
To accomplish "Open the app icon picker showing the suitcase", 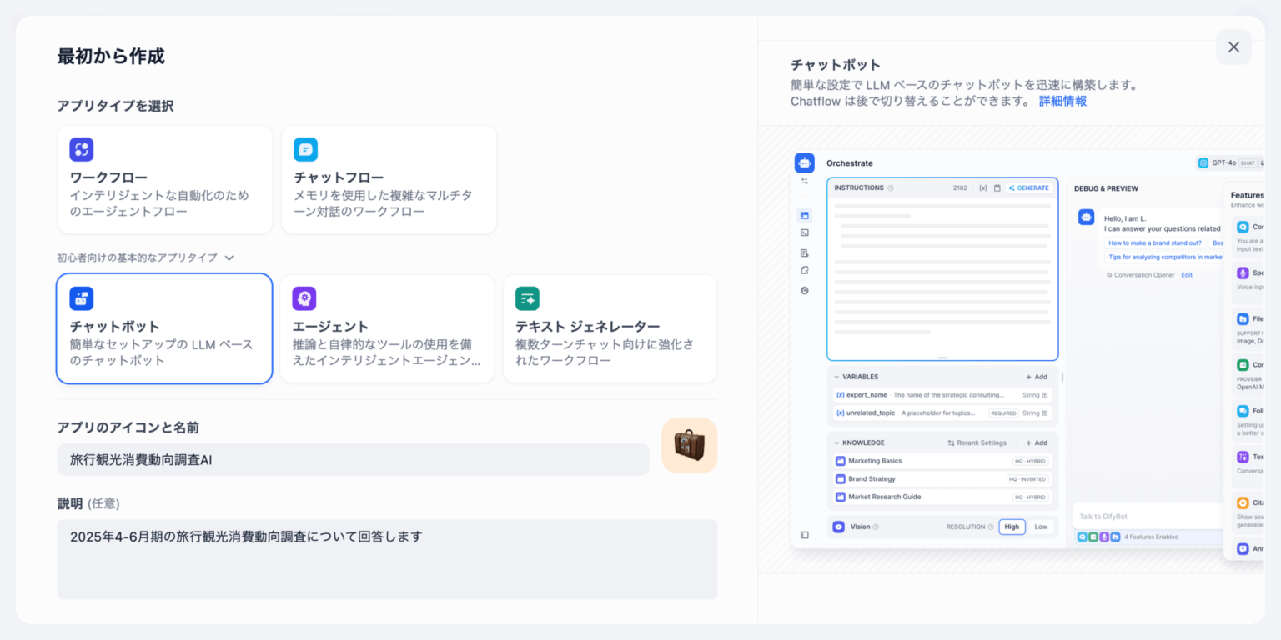I will (x=689, y=445).
